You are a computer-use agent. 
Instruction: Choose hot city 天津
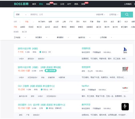(91, 22)
